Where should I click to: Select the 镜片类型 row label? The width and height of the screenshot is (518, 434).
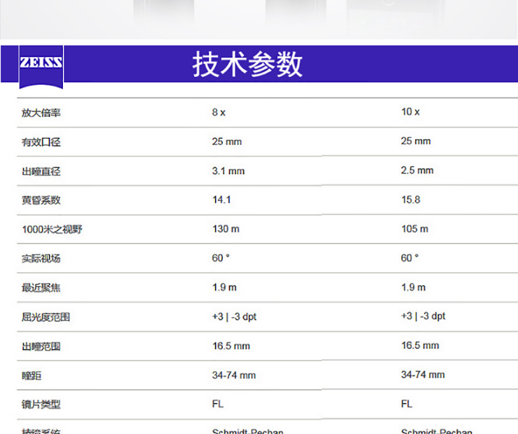(41, 404)
